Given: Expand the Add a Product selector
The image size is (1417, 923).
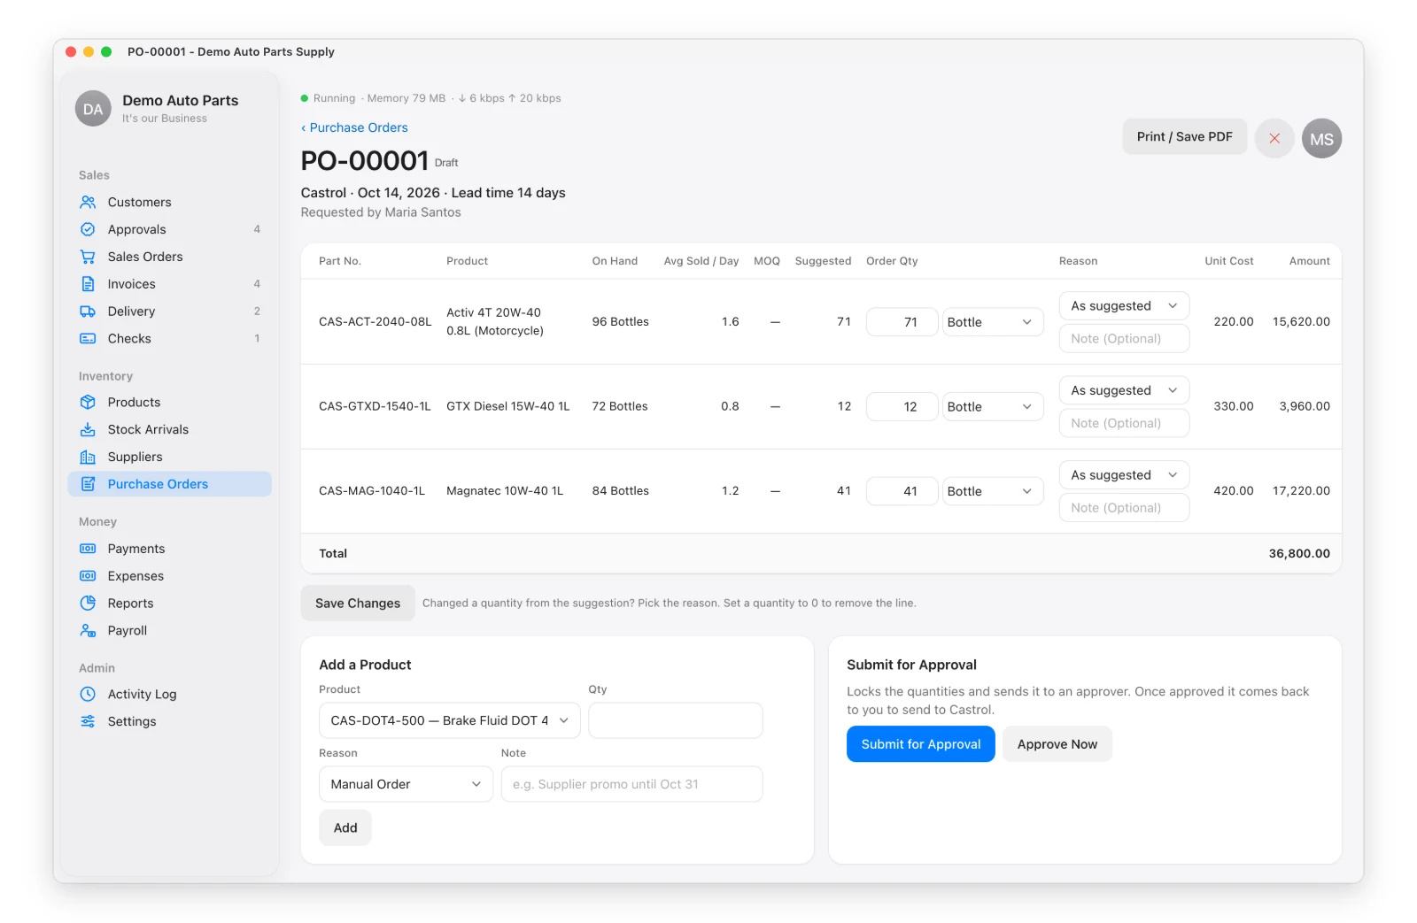Looking at the screenshot, I should 449,720.
